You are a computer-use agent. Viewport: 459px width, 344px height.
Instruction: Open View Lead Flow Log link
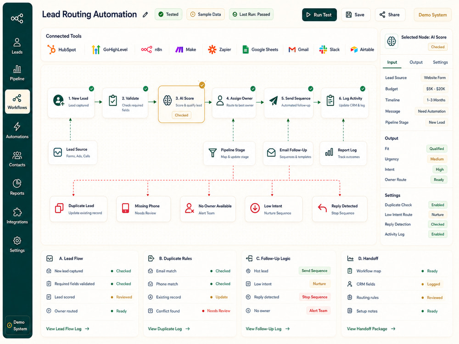pos(67,329)
